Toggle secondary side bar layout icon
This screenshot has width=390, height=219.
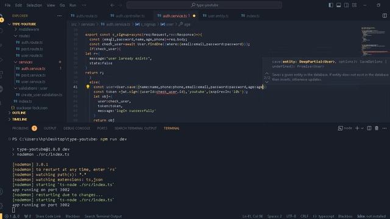point(346,5)
